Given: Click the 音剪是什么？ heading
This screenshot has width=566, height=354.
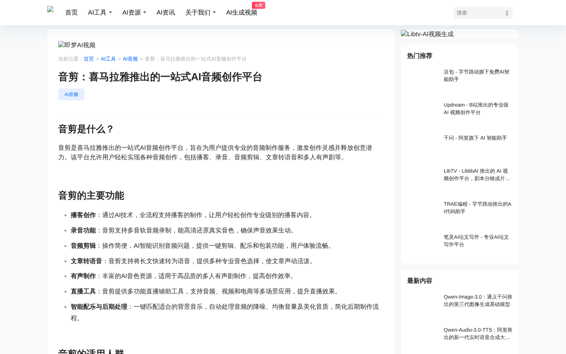Looking at the screenshot, I should (86, 129).
